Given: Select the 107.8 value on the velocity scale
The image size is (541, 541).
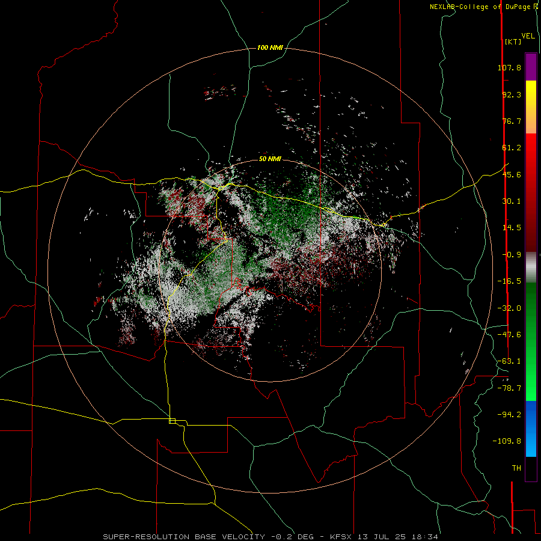Looking at the screenshot, I should (509, 67).
